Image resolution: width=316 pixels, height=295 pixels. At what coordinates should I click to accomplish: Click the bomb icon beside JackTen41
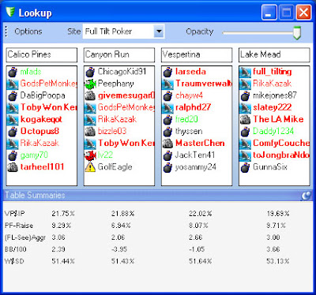pyautogui.click(x=167, y=155)
